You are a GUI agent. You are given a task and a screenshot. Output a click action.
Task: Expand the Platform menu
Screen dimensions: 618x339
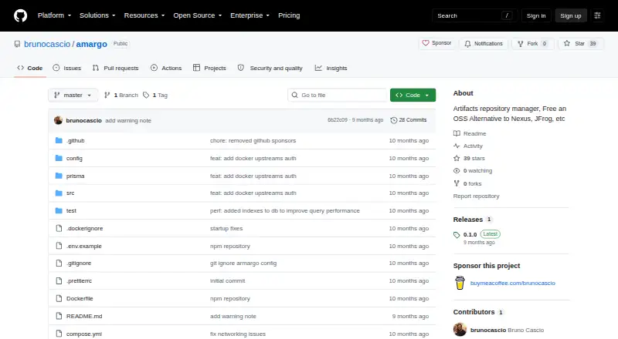pyautogui.click(x=54, y=15)
